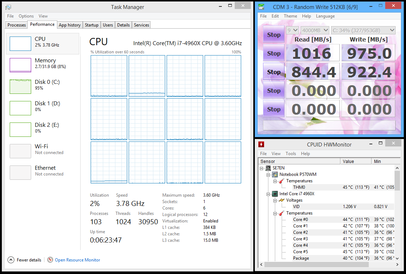
Task: Open HWMonitor View menu
Action: [276, 154]
